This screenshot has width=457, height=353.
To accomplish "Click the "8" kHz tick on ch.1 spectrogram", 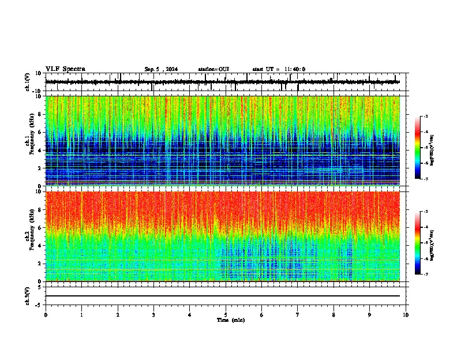I will pos(41,114).
